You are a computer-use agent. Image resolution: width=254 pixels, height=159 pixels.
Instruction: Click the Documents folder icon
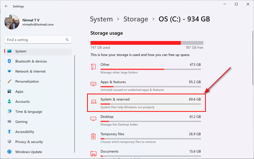click(93, 154)
